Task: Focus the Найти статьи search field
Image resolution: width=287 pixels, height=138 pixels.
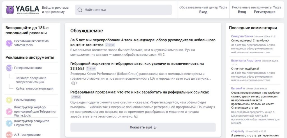Action: 123,10
